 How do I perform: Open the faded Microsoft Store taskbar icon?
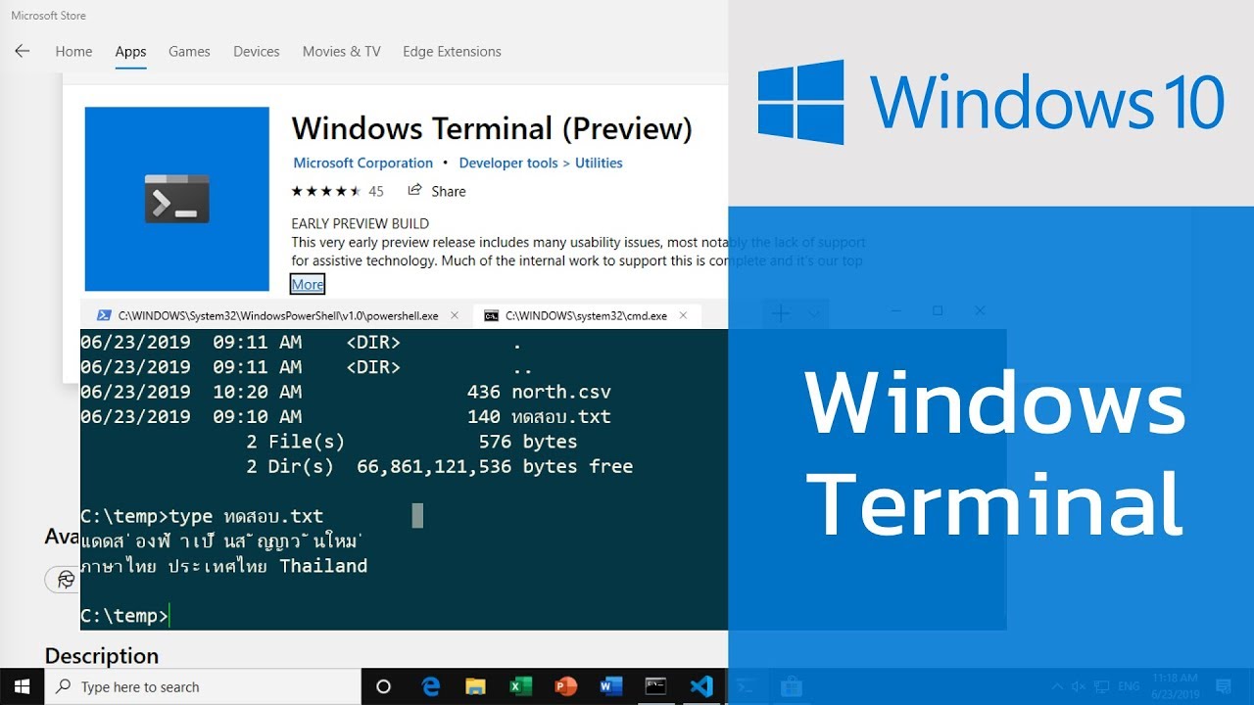point(792,686)
